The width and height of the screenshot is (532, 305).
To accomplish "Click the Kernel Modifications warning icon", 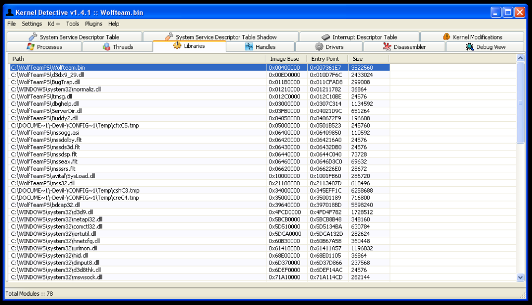I will 446,37.
